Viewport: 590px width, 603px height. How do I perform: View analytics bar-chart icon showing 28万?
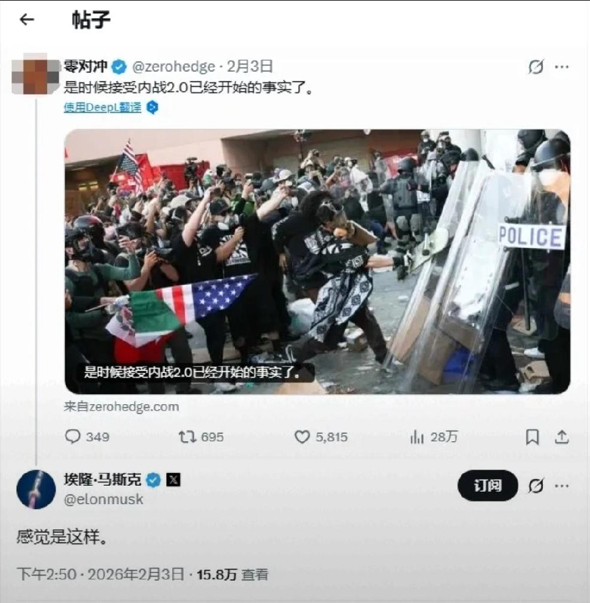click(416, 437)
